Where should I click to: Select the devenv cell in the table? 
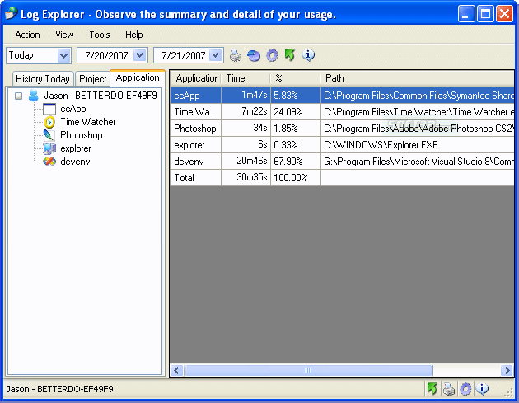pos(195,162)
